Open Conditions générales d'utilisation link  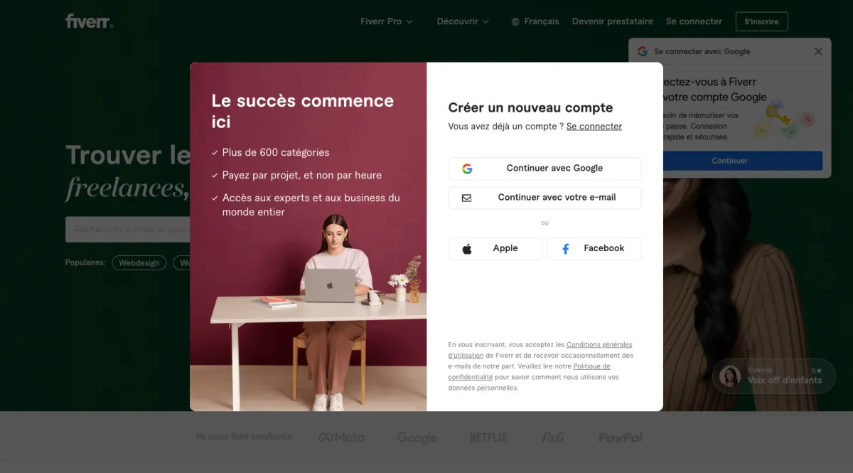tap(540, 350)
